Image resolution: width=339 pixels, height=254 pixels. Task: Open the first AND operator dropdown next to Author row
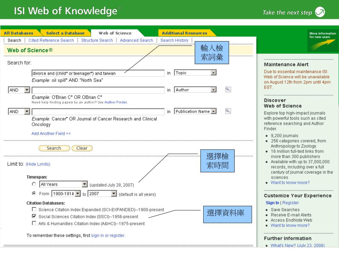click(19, 90)
